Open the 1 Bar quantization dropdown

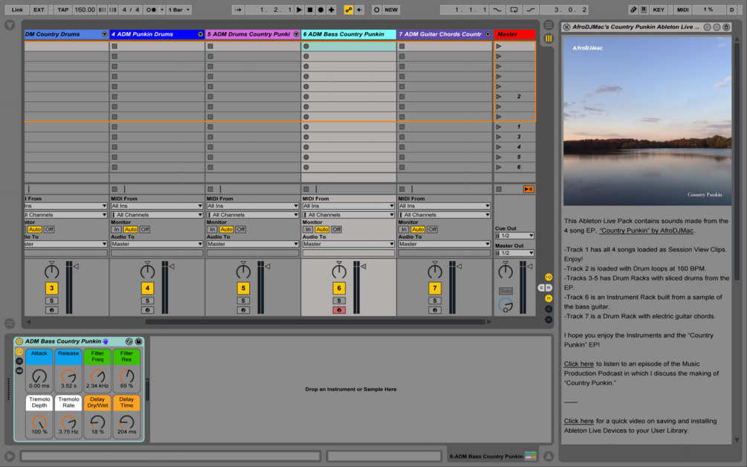point(178,10)
